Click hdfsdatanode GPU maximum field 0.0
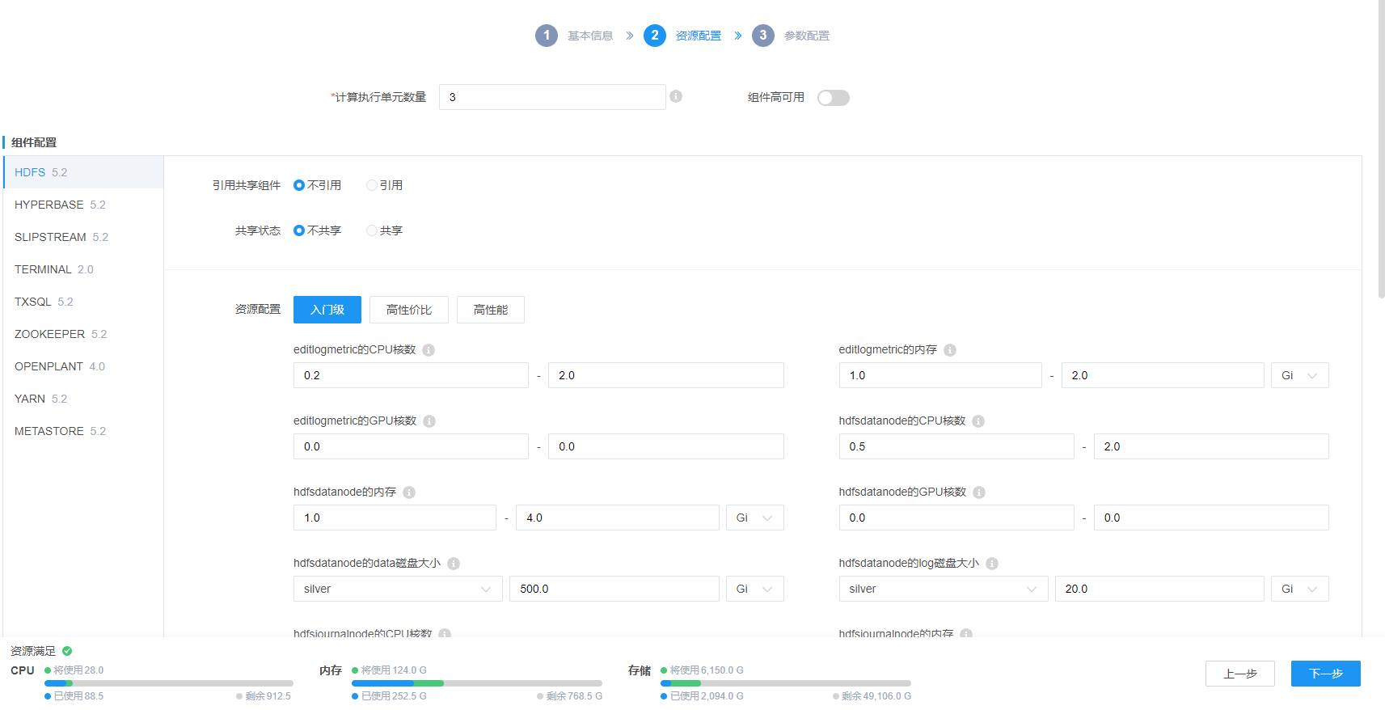Screen dimensions: 1385x710 1211,518
